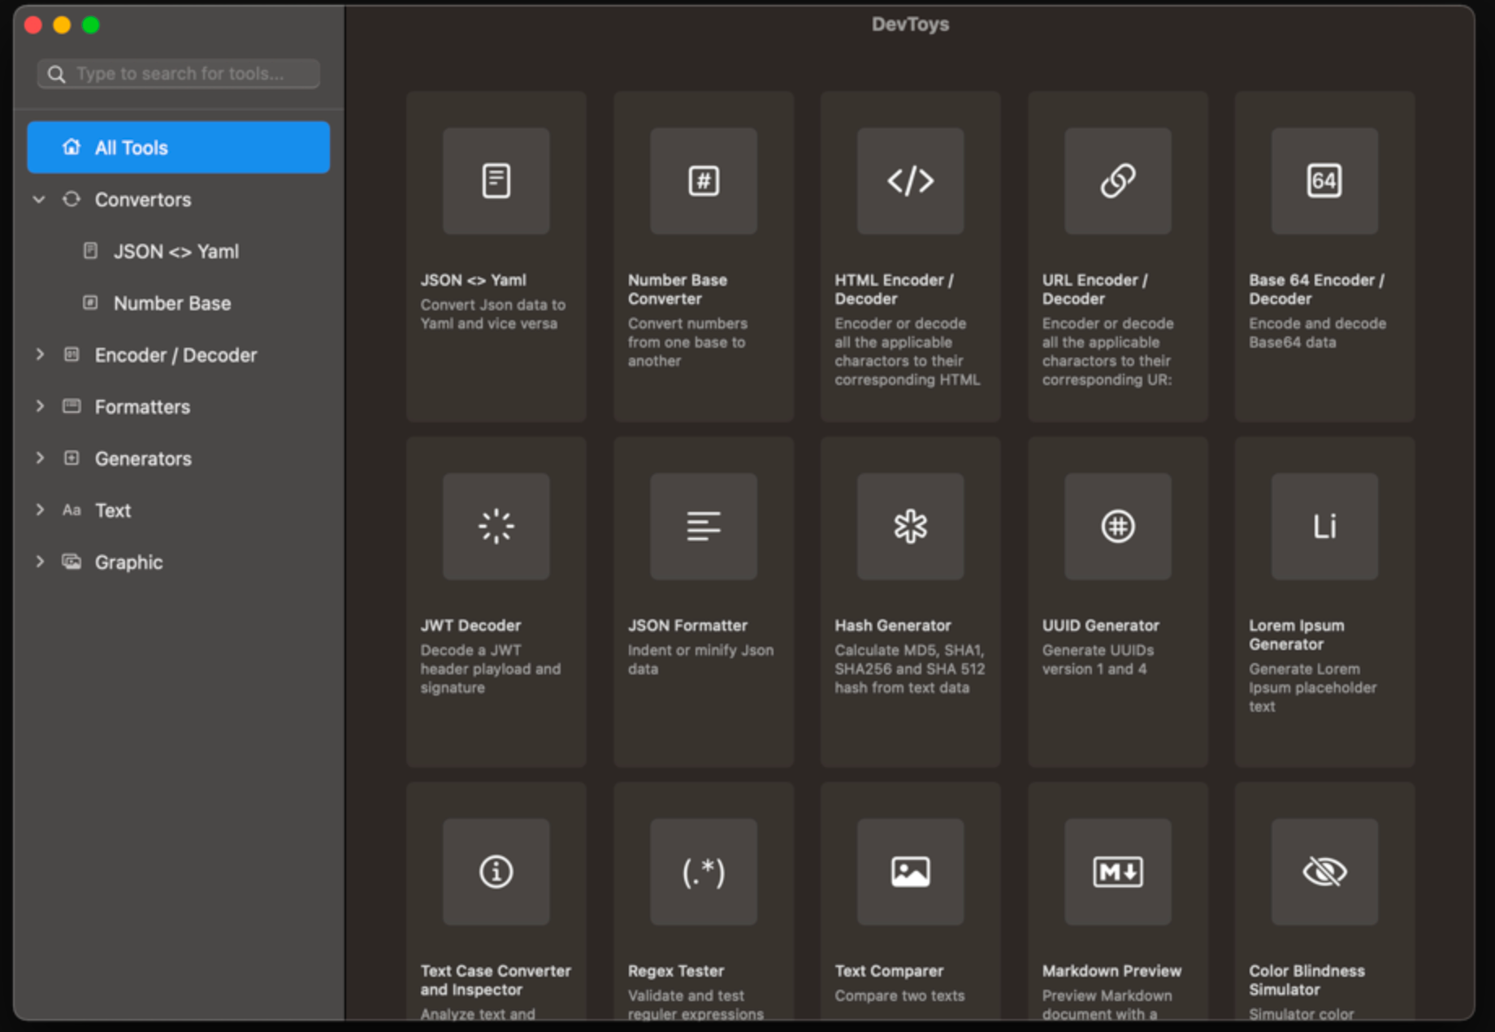Click 'Indent or minify Json data' description
1495x1032 pixels.
point(700,660)
